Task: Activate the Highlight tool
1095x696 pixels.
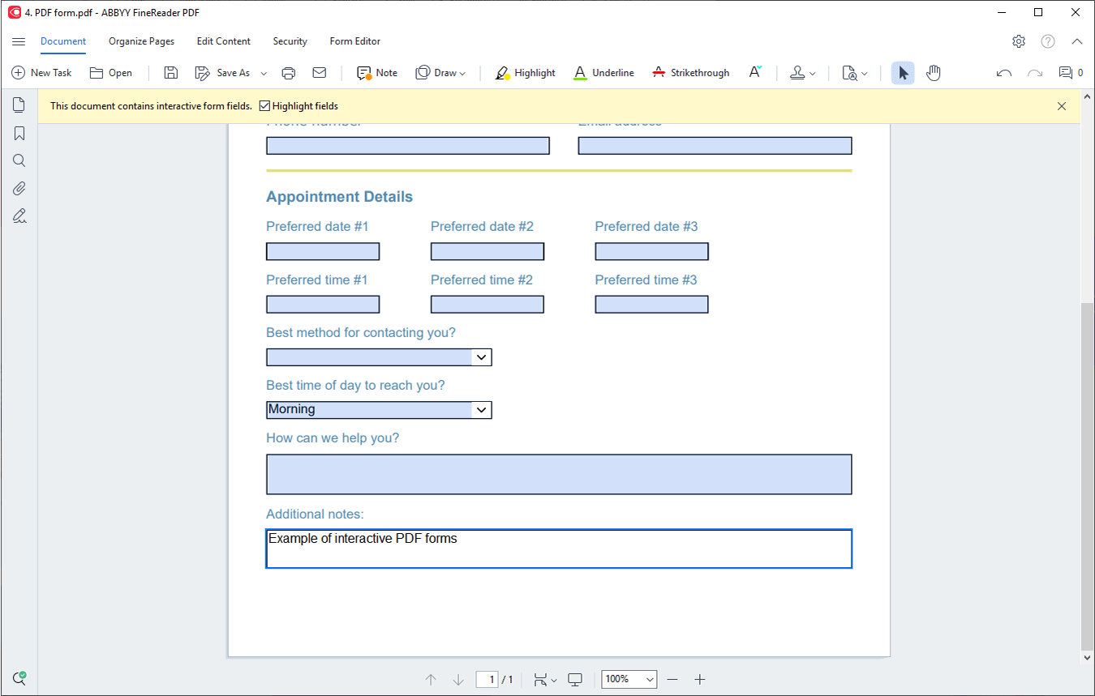Action: pyautogui.click(x=524, y=73)
